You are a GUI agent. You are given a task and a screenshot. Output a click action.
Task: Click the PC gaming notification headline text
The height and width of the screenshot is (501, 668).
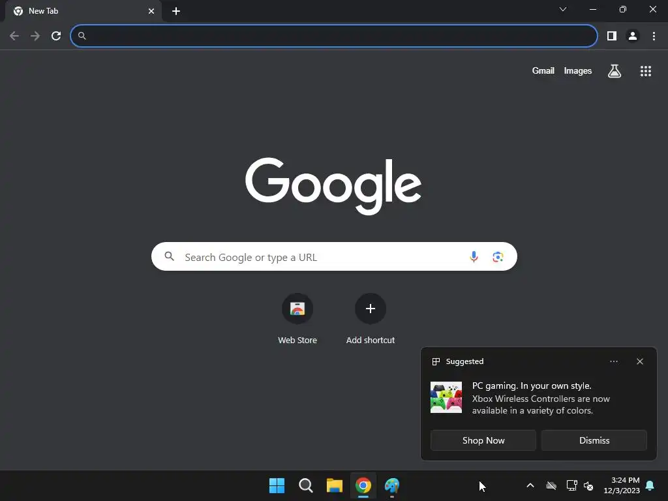coord(531,386)
